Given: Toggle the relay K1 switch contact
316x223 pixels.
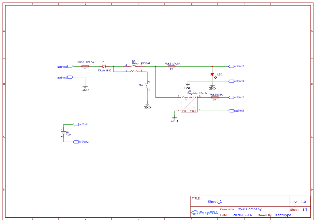Looking at the screenshot, I should point(134,65).
